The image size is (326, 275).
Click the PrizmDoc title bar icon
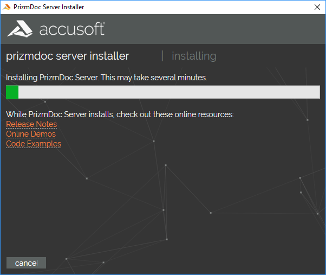pos(6,7)
